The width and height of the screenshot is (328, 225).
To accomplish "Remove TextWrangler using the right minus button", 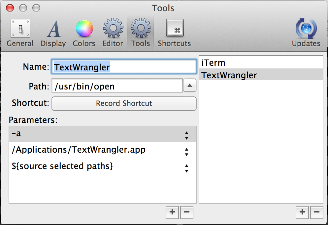I will [x=316, y=213].
